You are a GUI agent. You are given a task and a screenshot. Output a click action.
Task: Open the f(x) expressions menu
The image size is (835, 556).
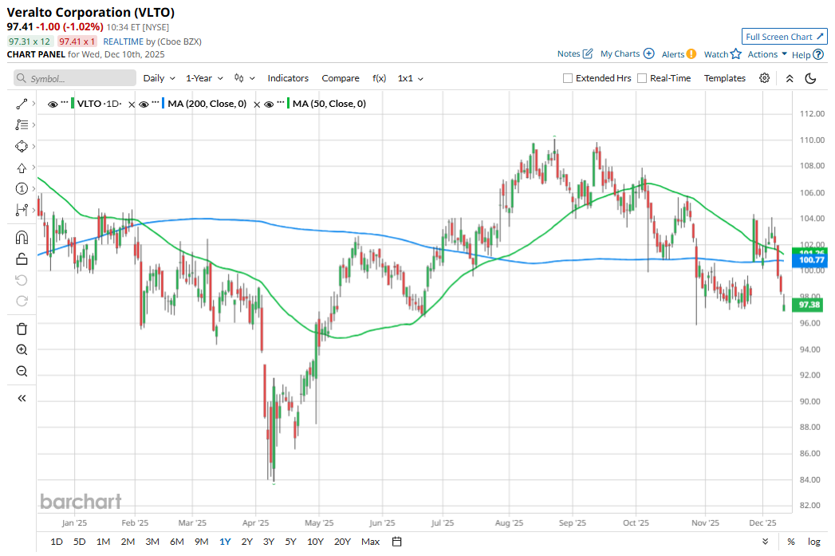(x=379, y=78)
